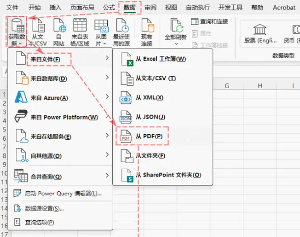The image size is (300, 237).
Task: Click the JSON file icon in submenu
Action: 126,117
